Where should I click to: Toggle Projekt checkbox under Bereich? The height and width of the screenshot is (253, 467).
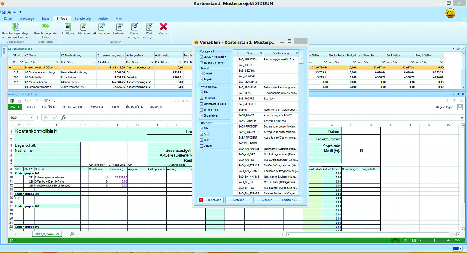tap(201, 79)
